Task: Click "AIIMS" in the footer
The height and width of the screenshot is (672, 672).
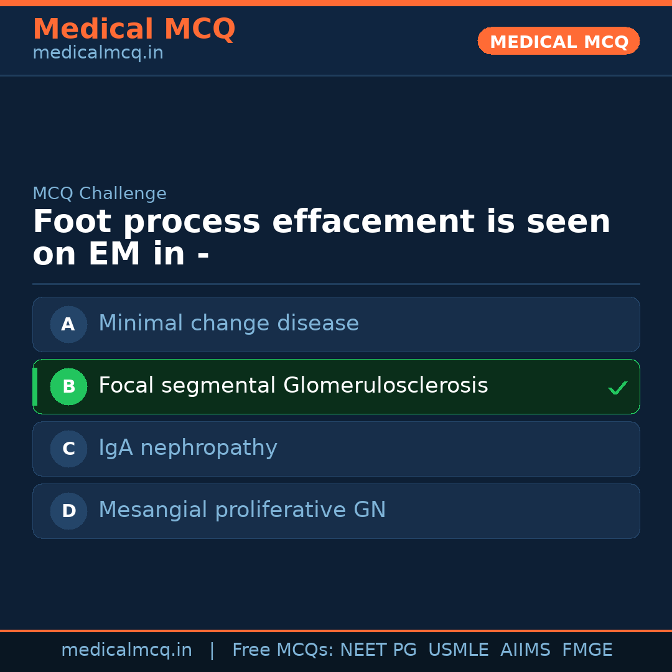Action: 525,650
